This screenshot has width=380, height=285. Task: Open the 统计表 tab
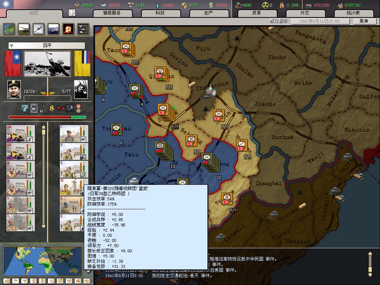click(x=353, y=13)
